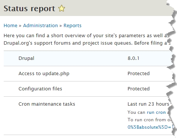Image resolution: width=177 pixels, height=138 pixels.
Task: Click Protected status for Configuration files
Action: tap(139, 89)
